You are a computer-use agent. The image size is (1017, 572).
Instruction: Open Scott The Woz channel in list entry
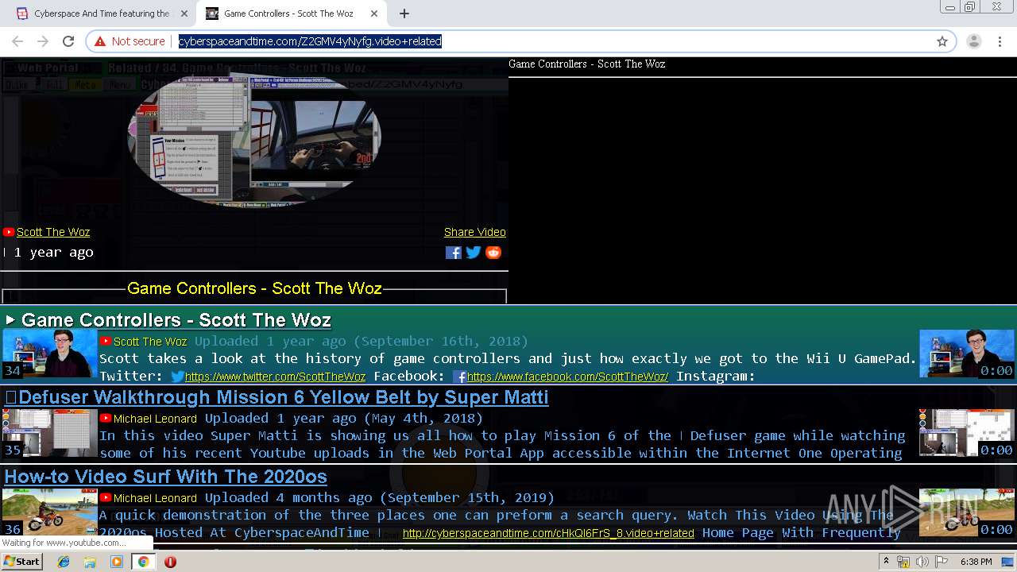[x=150, y=342]
